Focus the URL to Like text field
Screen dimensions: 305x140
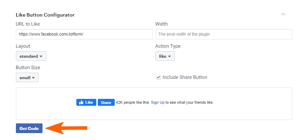pyautogui.click(x=84, y=34)
